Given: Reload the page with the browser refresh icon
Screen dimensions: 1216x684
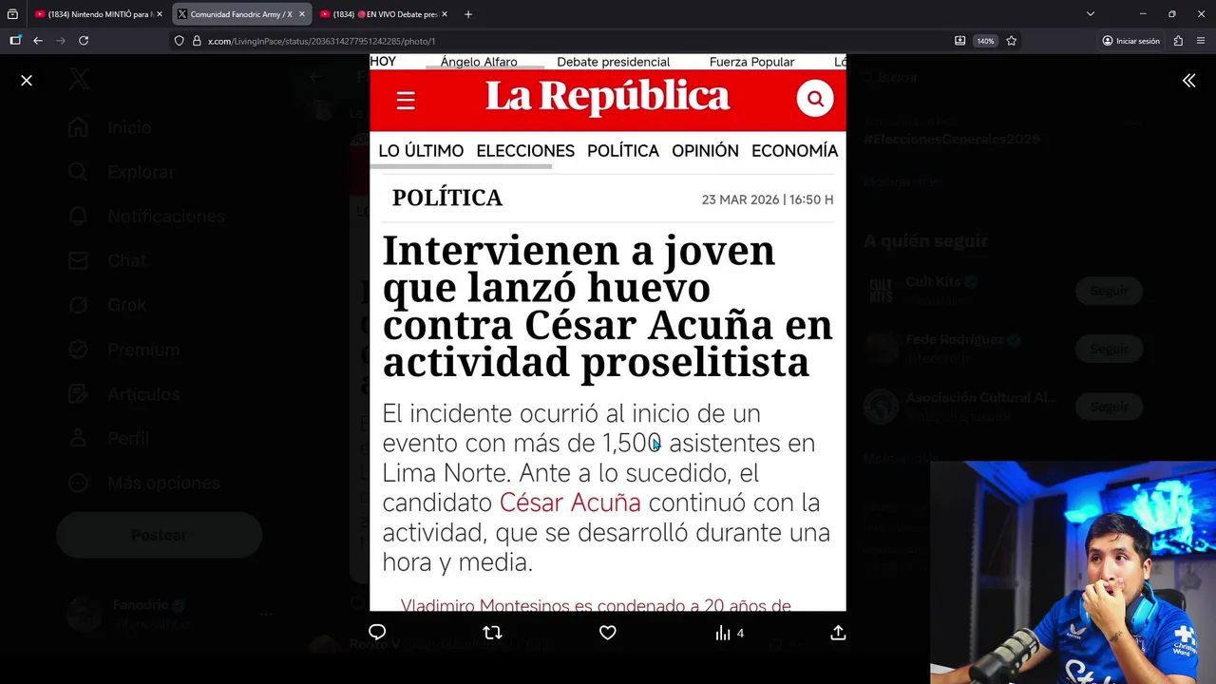Looking at the screenshot, I should click(84, 41).
